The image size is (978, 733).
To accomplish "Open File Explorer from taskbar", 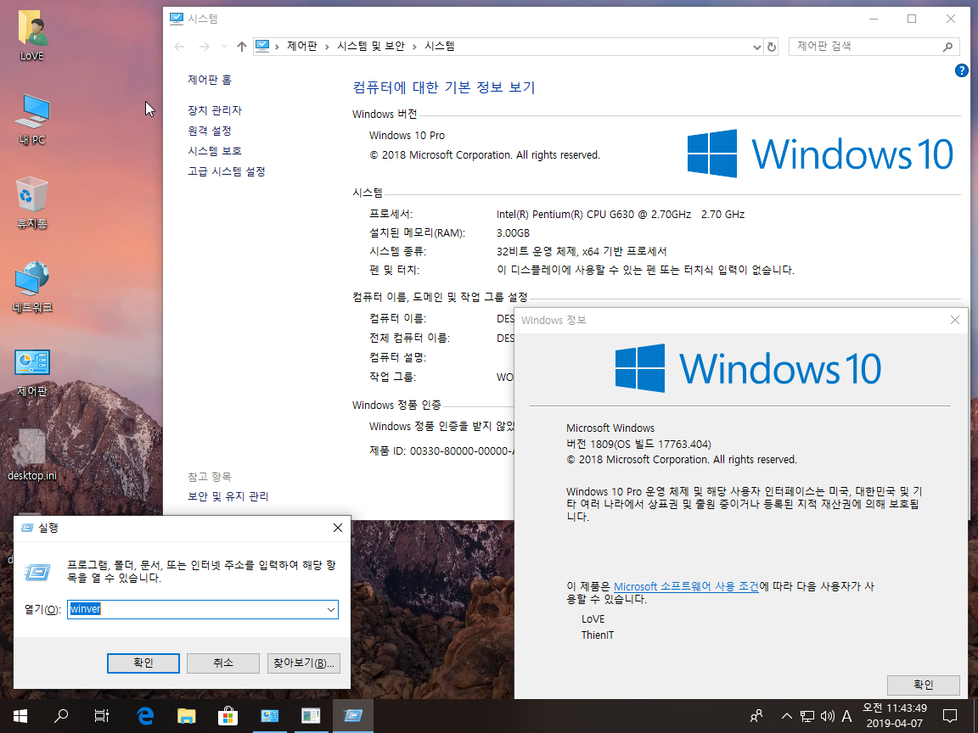I will point(186,716).
